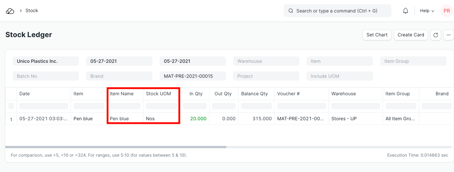454x172 pixels.
Task: Click the search magnifier icon
Action: click(291, 11)
